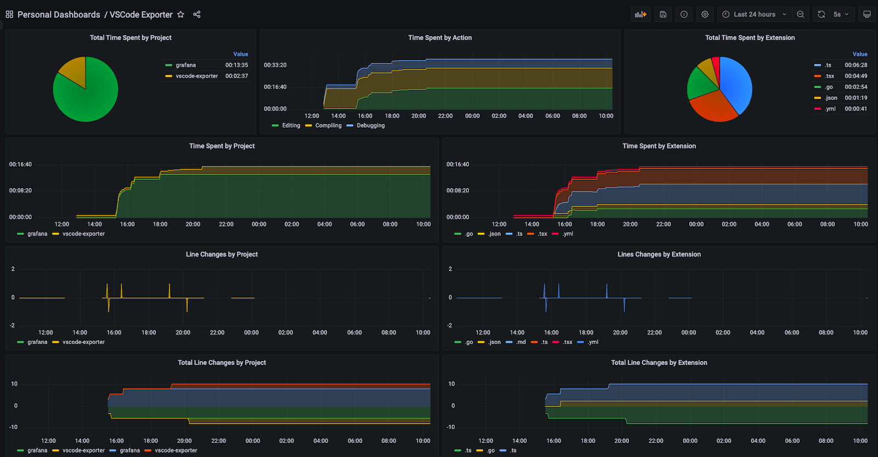Viewport: 878px width, 457px height.
Task: Toggle .tsx series in Total Time by Extension legend
Action: tap(830, 76)
